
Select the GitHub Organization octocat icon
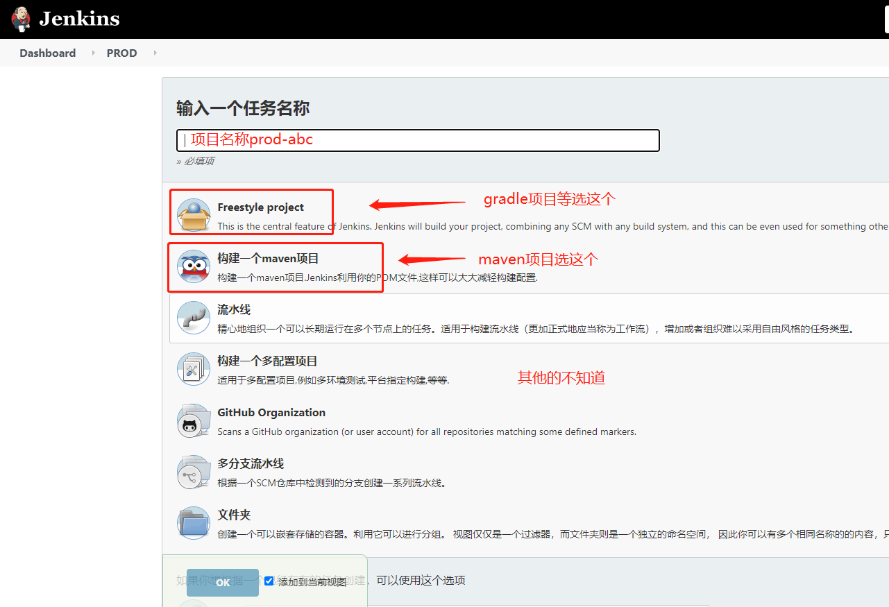coord(193,420)
